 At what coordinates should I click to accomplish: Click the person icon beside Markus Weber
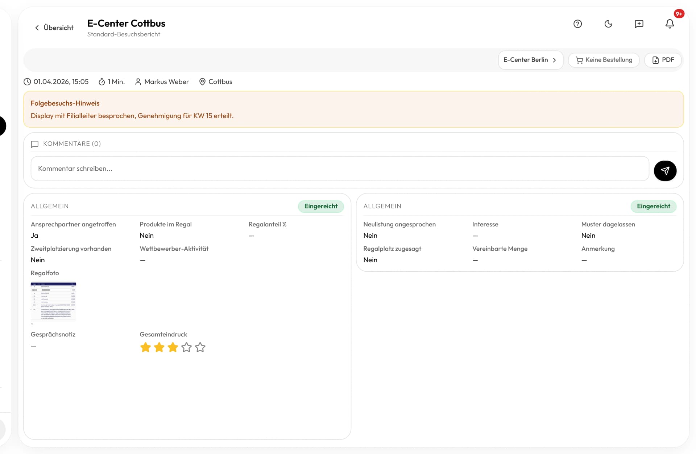coord(138,82)
